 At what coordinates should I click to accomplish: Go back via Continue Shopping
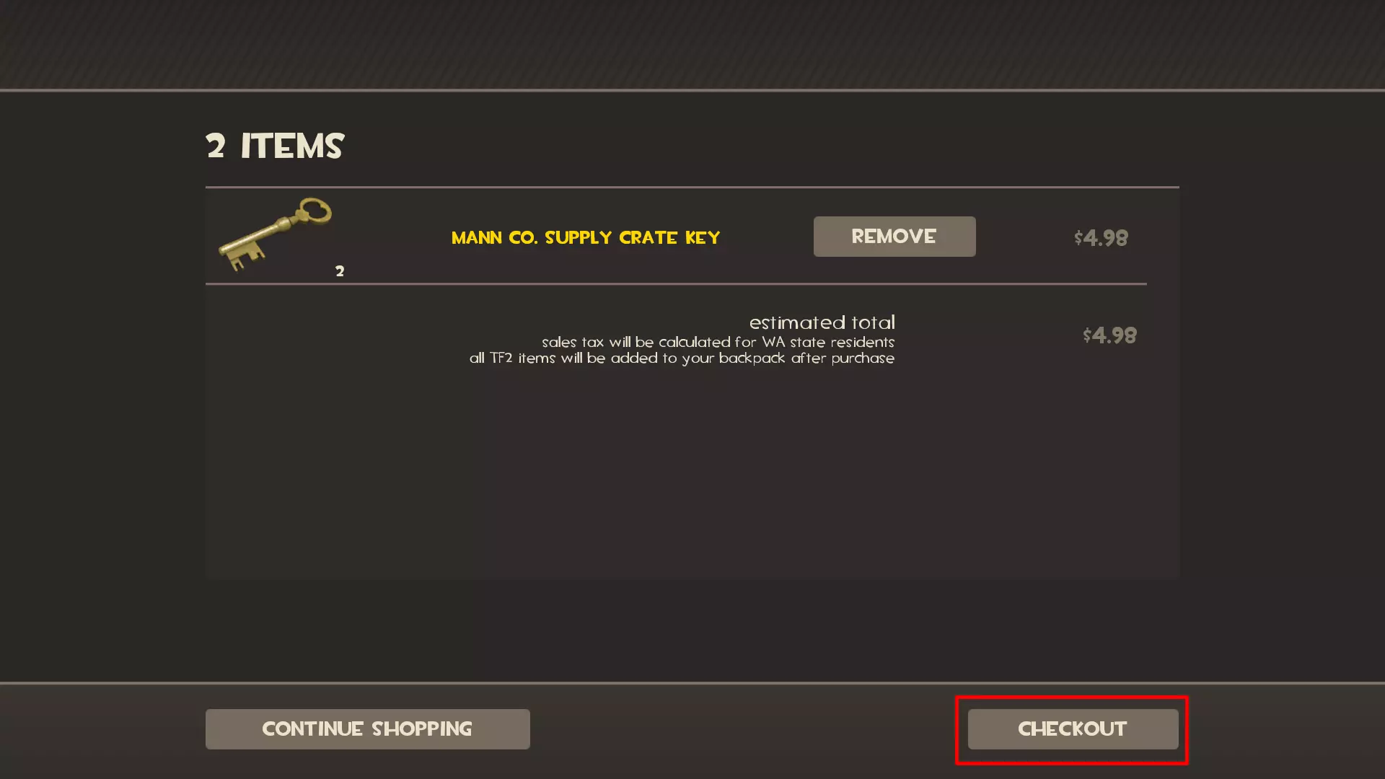(x=368, y=729)
